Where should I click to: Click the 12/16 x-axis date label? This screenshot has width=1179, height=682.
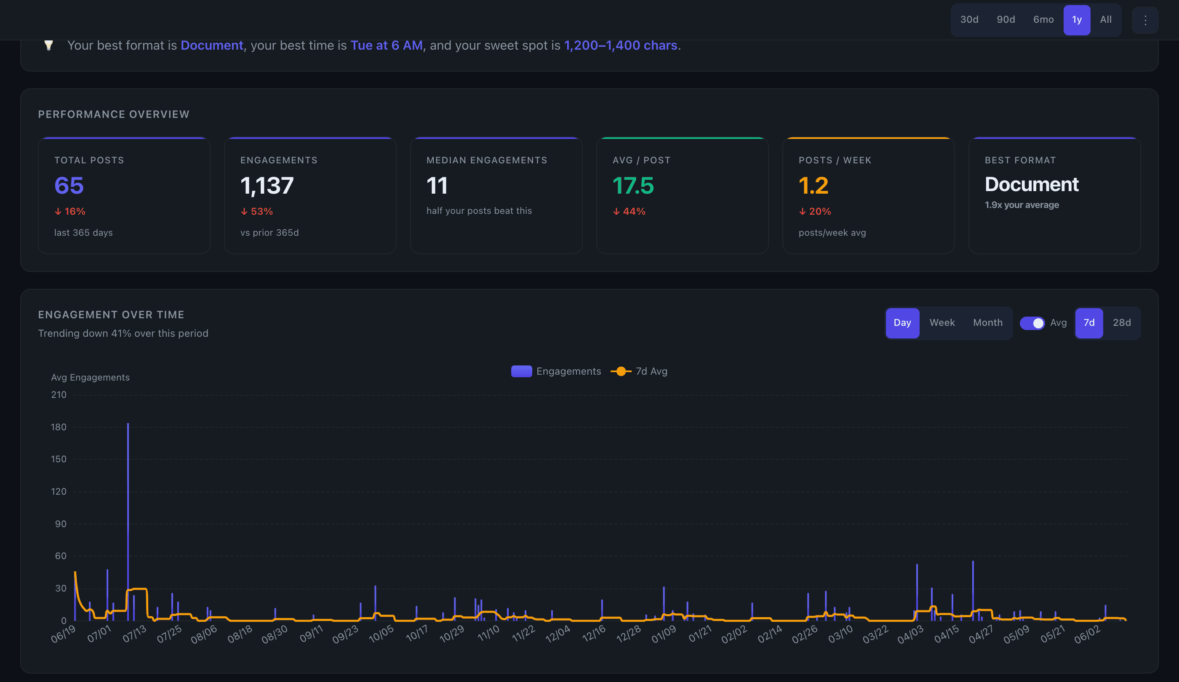594,634
